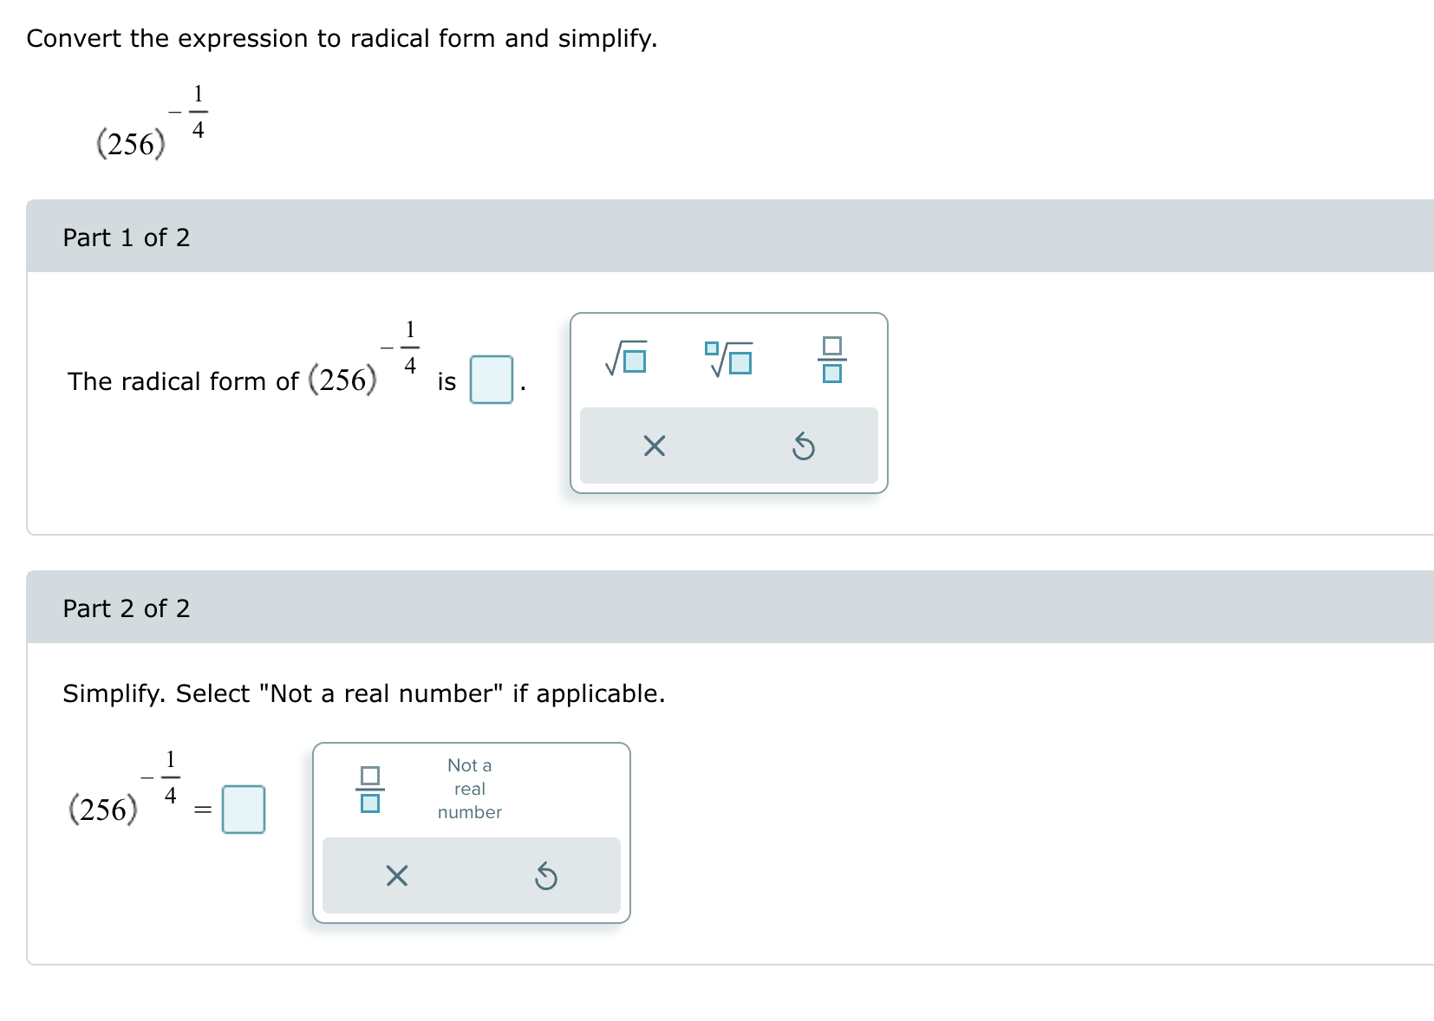Select 'Not a real number' option

click(x=468, y=787)
